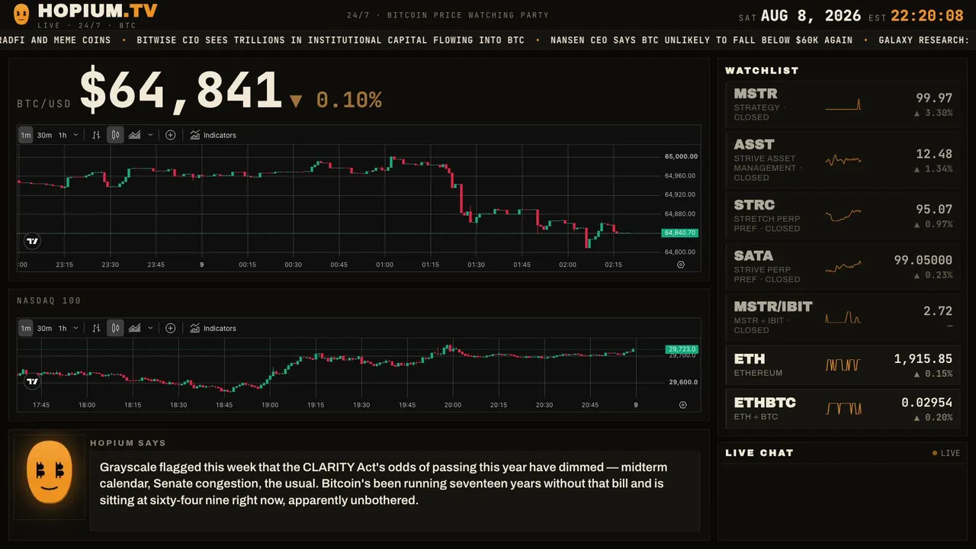976x549 pixels.
Task: Click ETH sparkline mini chart
Action: point(843,364)
